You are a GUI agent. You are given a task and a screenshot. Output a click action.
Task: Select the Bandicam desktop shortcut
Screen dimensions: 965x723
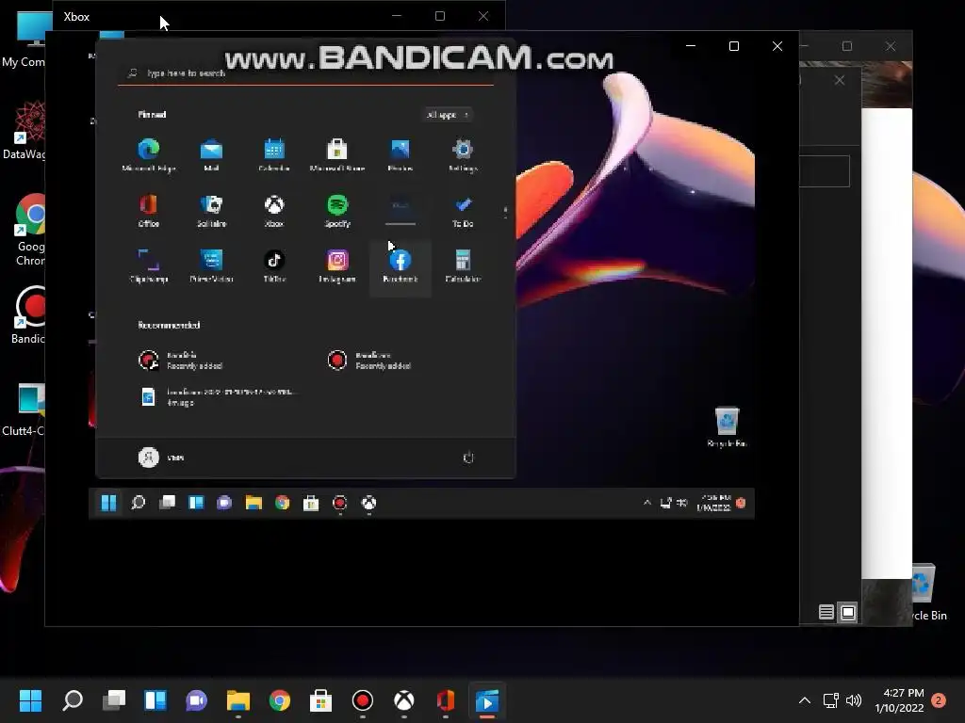pos(29,314)
